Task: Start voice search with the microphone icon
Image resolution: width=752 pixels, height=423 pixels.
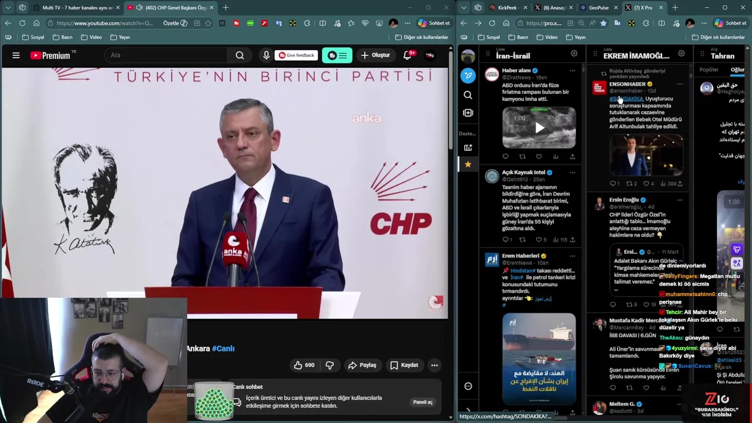Action: pyautogui.click(x=266, y=55)
